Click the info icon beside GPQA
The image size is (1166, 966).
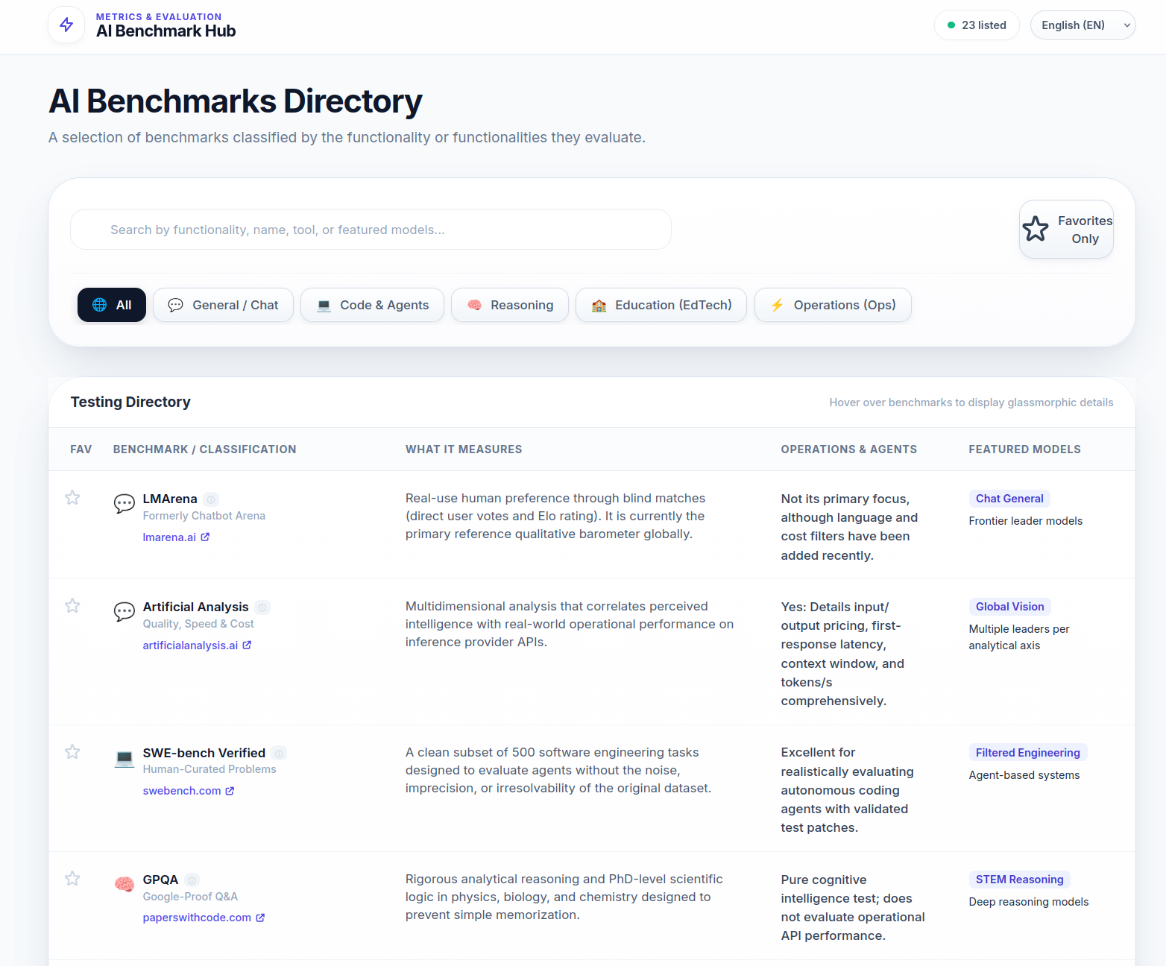coord(192,880)
